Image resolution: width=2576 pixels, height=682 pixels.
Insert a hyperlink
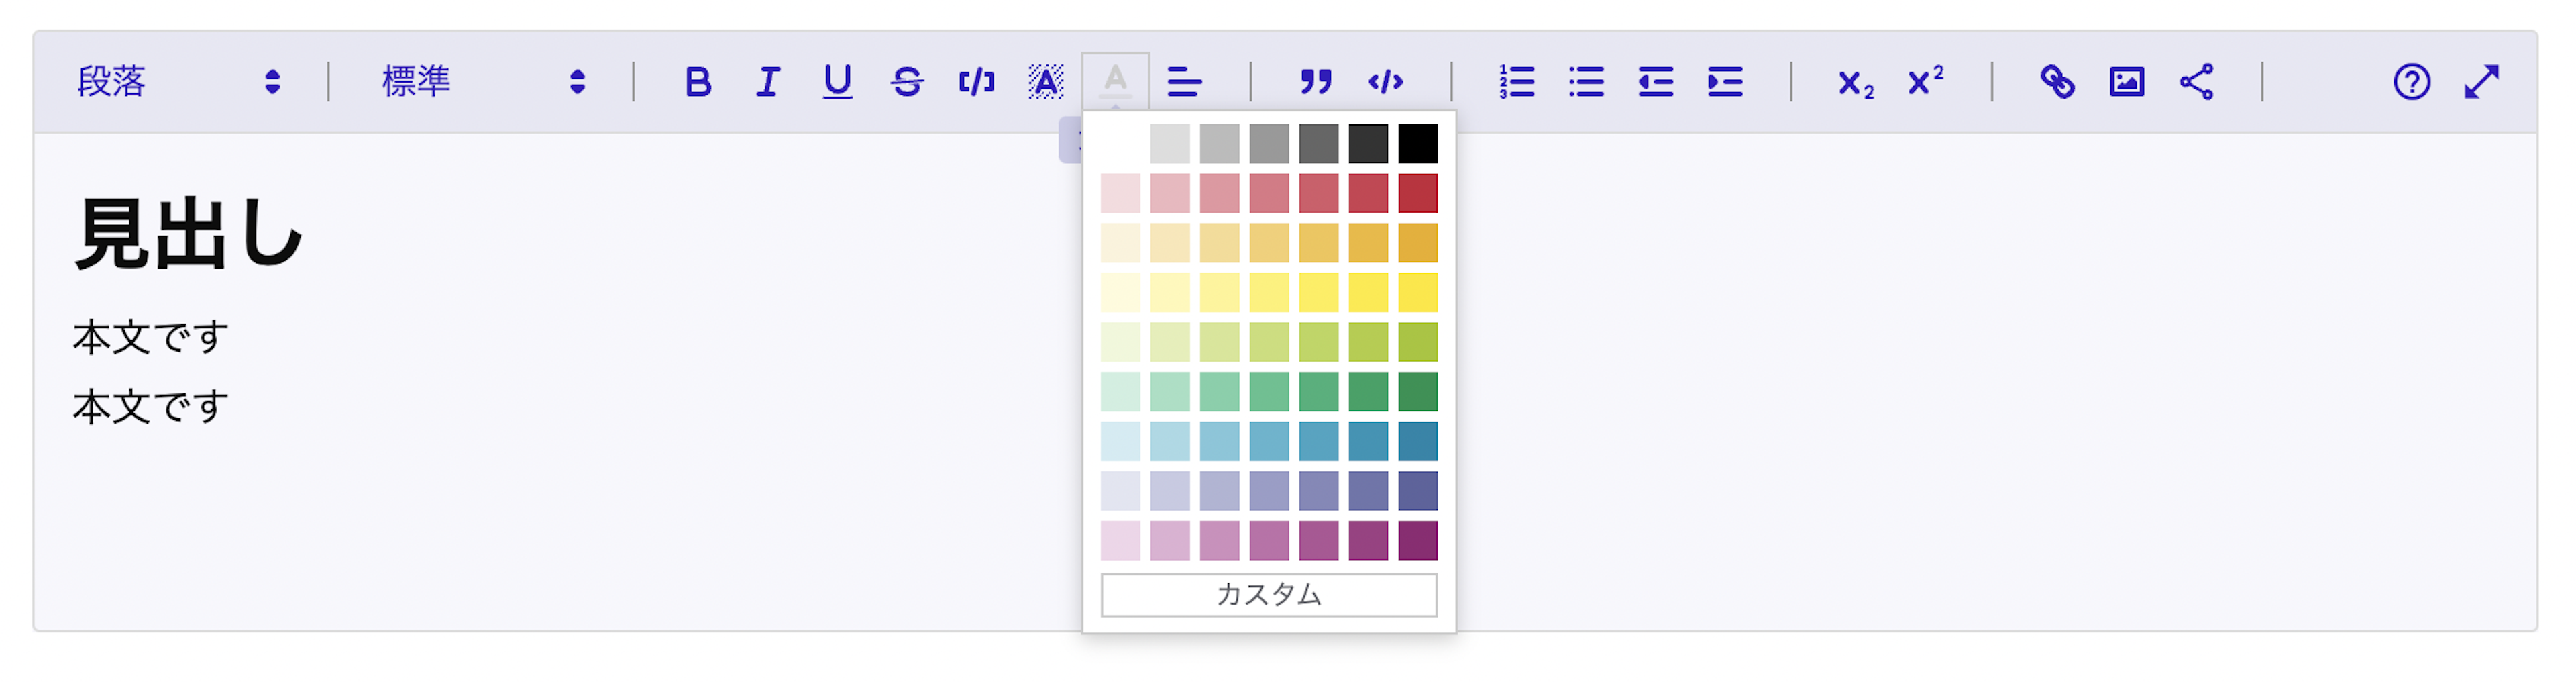click(2057, 81)
